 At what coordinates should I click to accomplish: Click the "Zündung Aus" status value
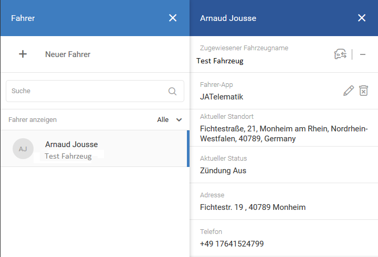(223, 171)
